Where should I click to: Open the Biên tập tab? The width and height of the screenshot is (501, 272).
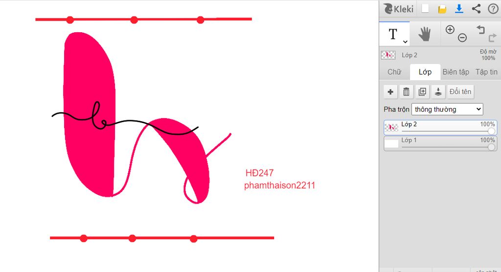455,72
